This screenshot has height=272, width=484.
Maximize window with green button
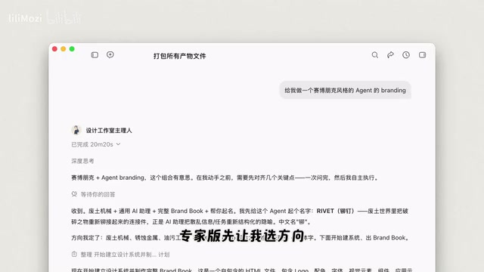[72, 48]
